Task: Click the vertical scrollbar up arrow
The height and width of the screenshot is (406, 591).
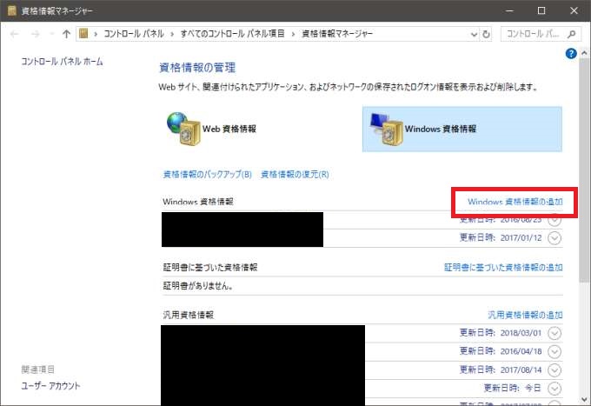Action: (x=584, y=53)
